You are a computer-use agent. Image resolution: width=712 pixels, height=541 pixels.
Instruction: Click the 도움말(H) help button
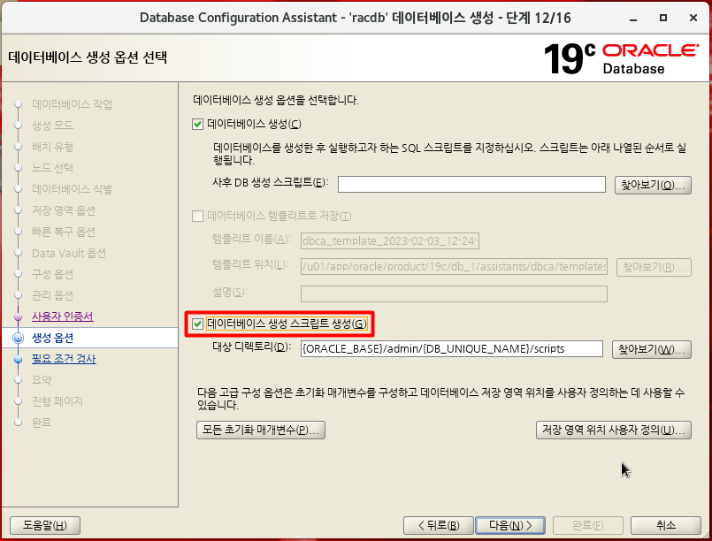tap(45, 526)
